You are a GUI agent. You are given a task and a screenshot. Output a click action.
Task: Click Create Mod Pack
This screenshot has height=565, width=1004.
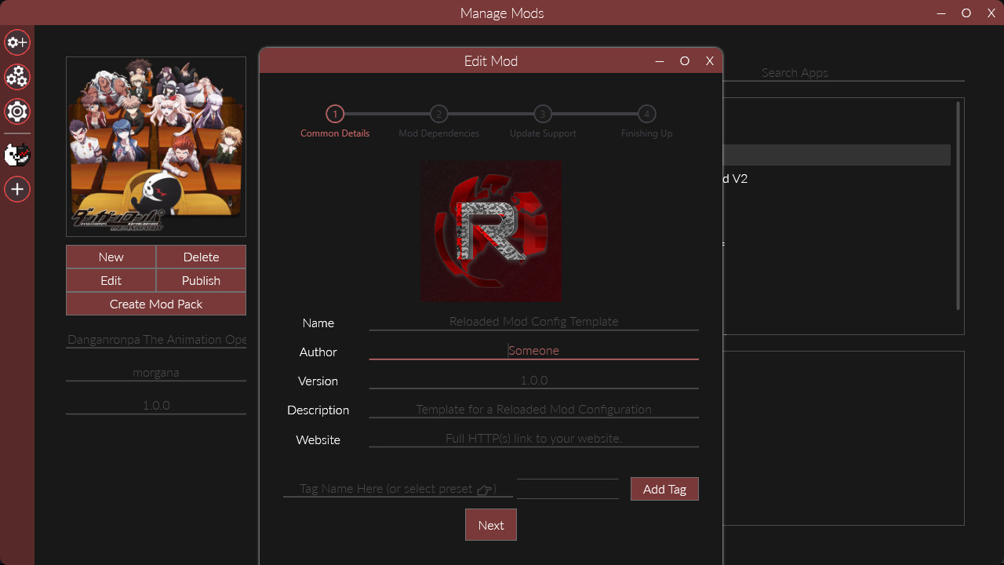coord(155,304)
